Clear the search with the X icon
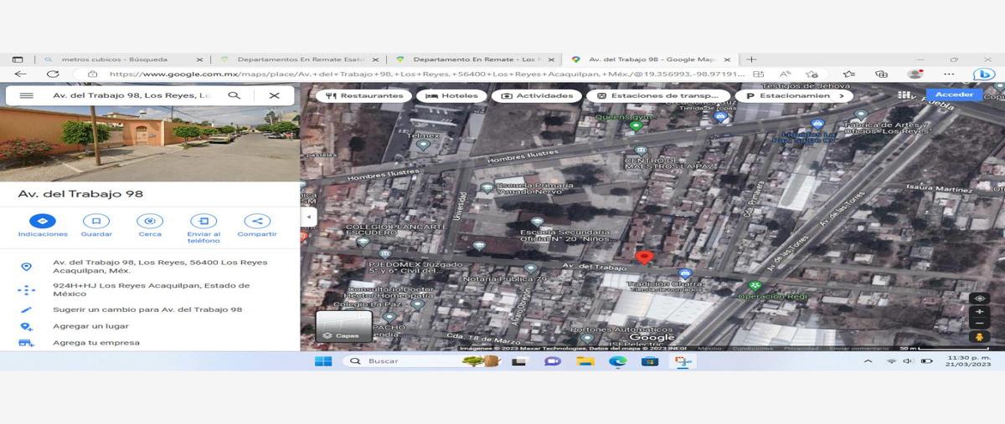Viewport: 1005px width, 424px height. pos(274,95)
